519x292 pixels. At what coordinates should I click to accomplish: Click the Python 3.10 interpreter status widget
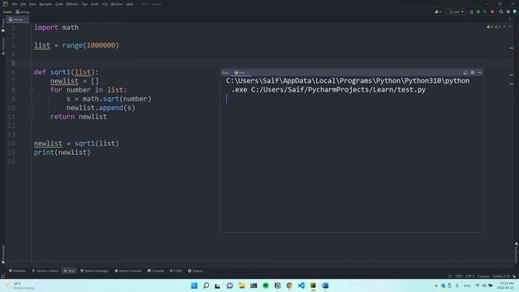point(501,276)
